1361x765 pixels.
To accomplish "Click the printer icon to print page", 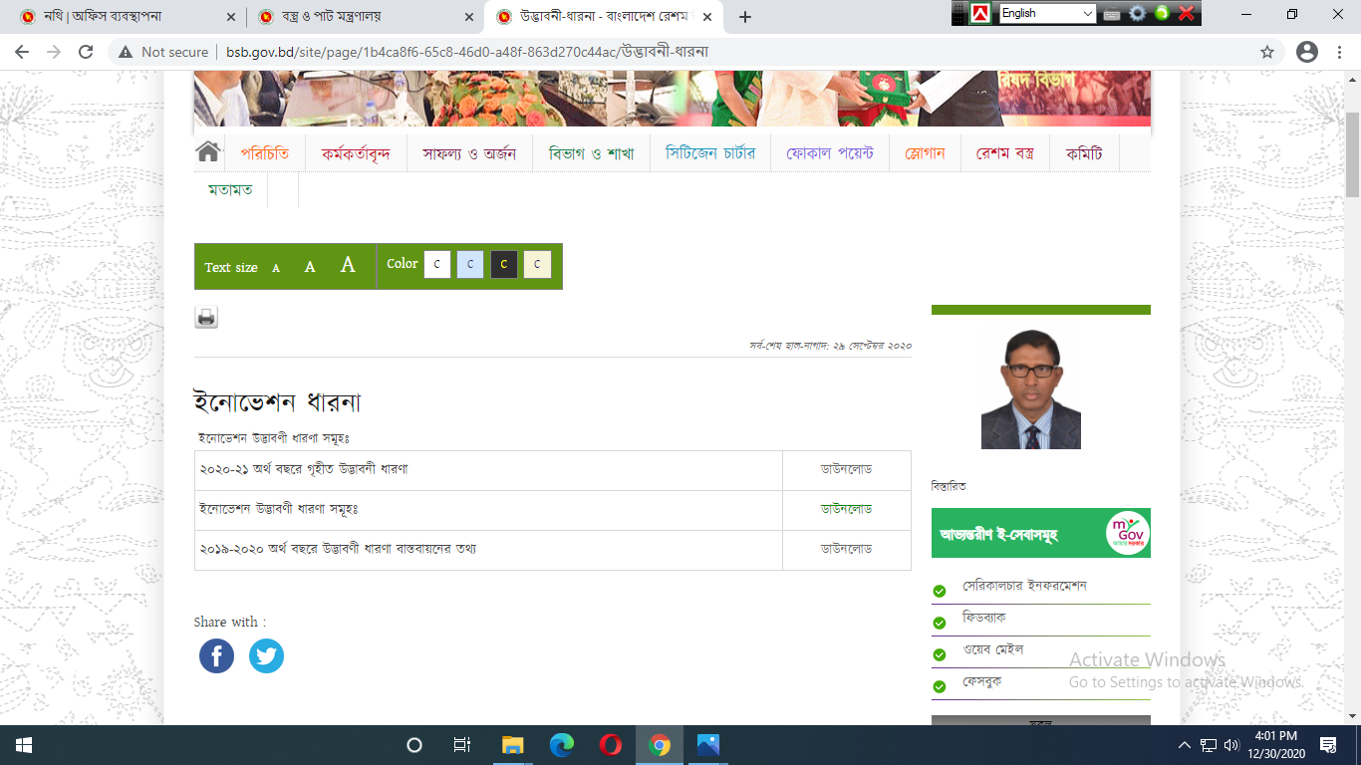I will point(206,318).
